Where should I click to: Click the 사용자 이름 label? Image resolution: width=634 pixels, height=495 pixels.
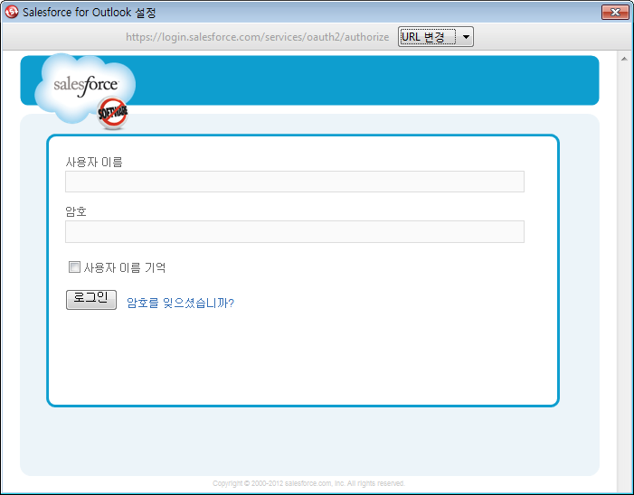pos(94,162)
